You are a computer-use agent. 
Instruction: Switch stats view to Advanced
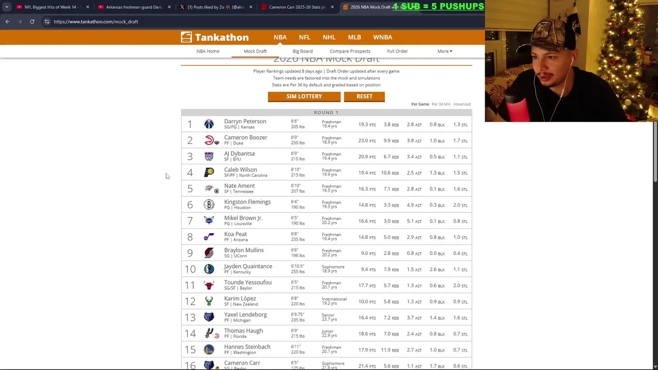[x=462, y=104]
